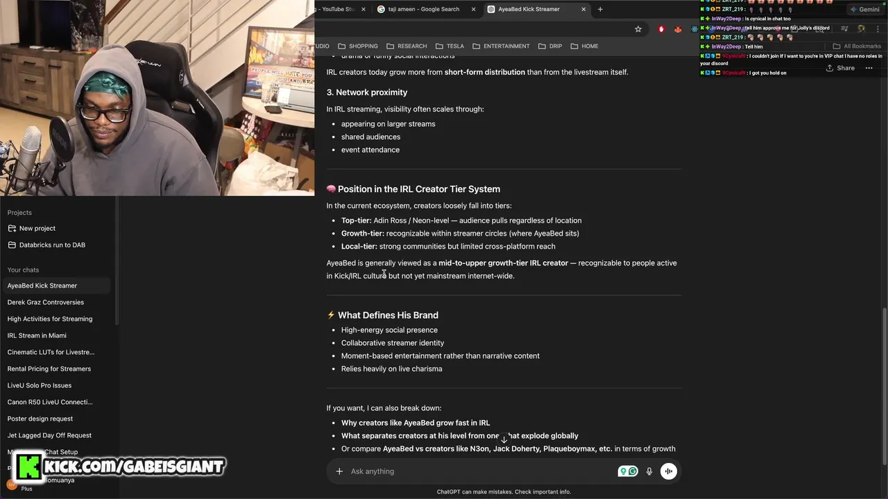
Task: Open the SHOPPING bookmarks folder
Action: [358, 46]
